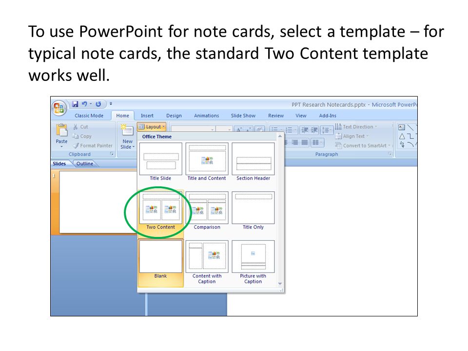Increase the list indent level

pos(314,130)
